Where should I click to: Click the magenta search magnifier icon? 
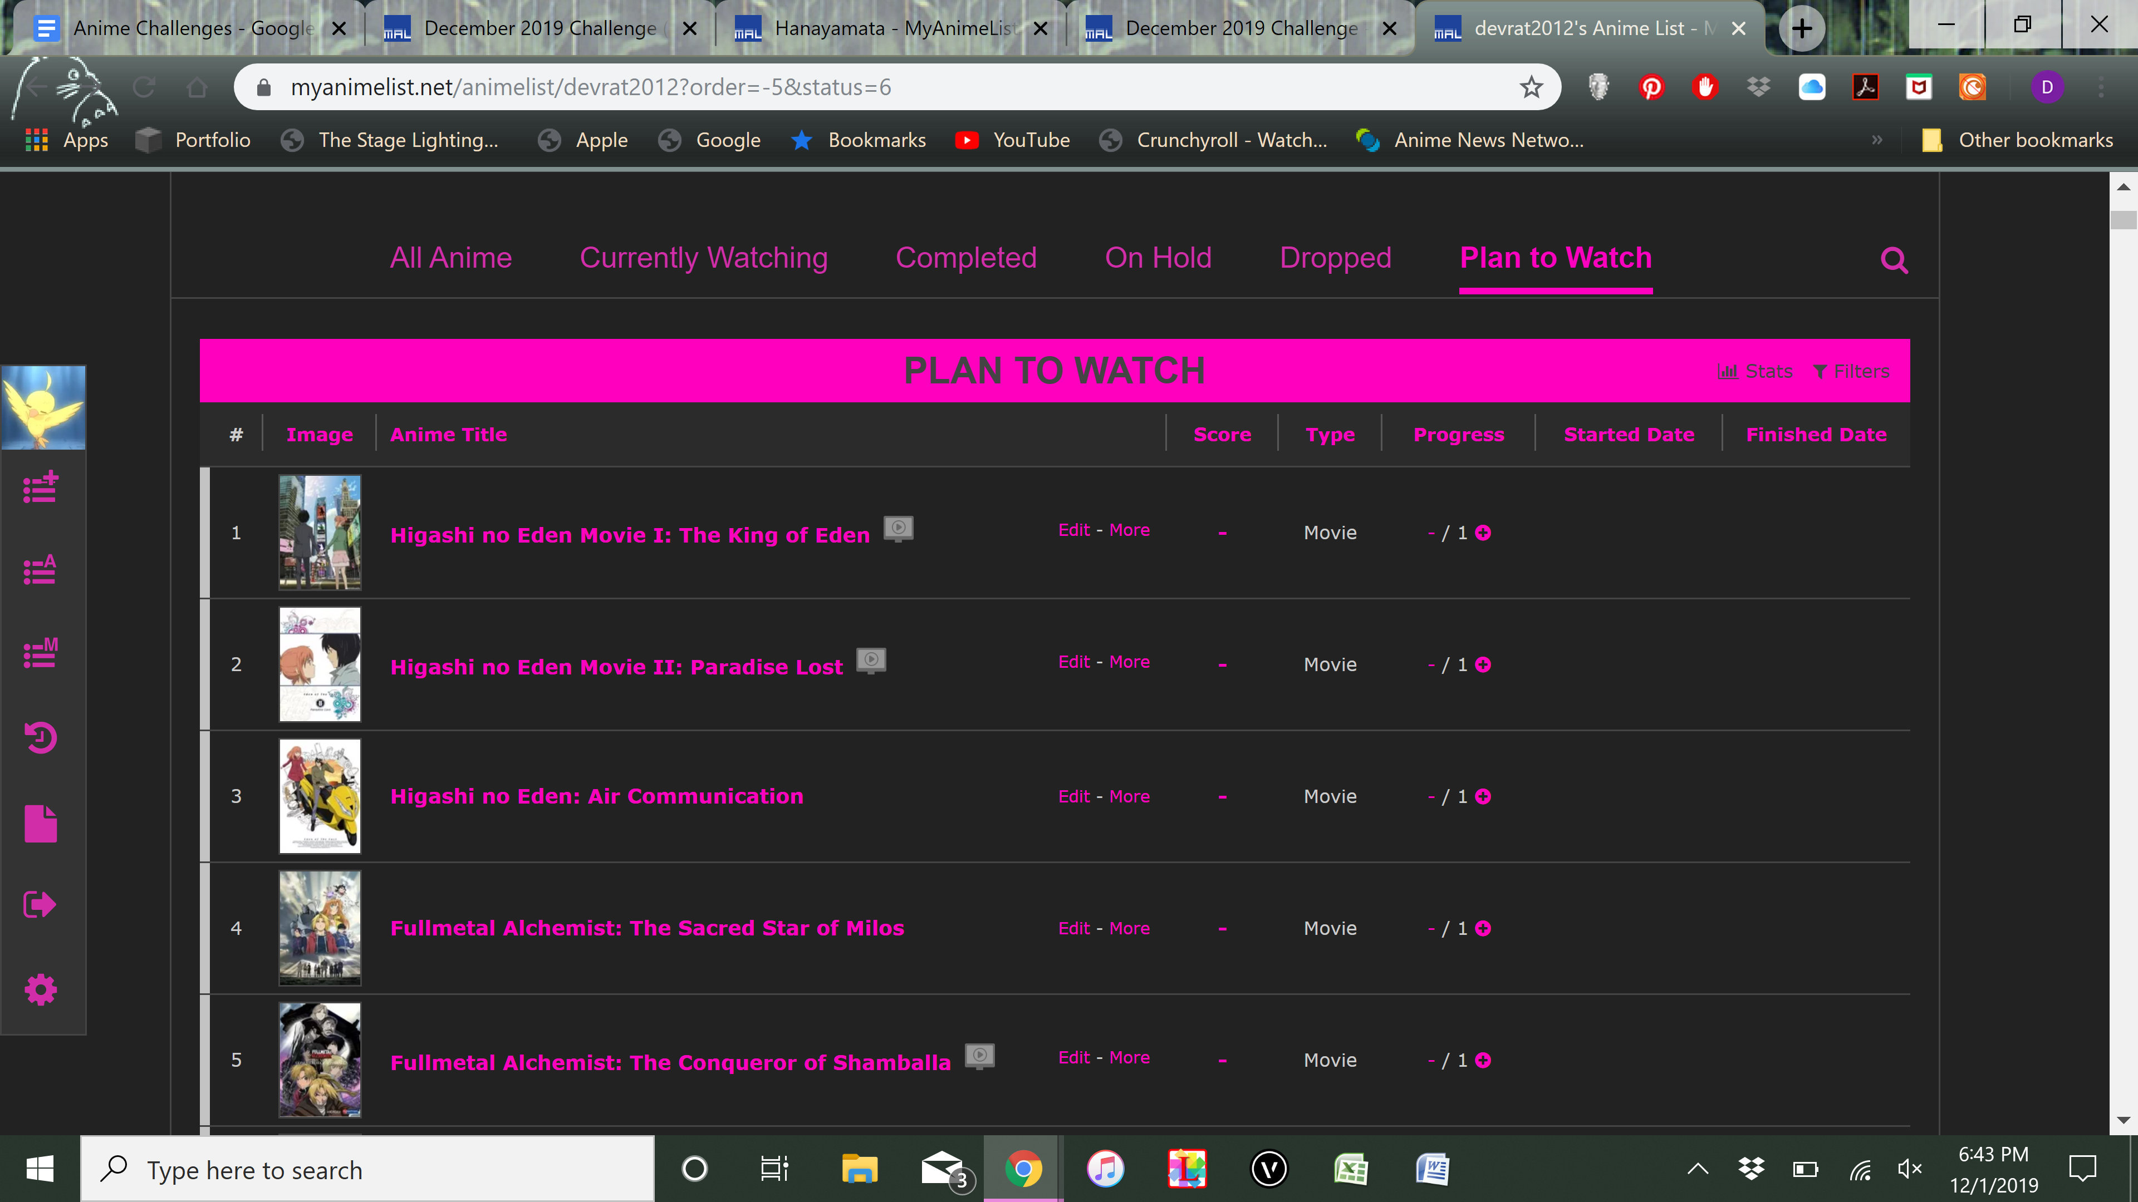click(x=1893, y=260)
